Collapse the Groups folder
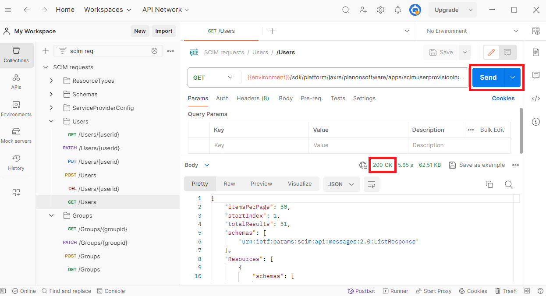Image resolution: width=546 pixels, height=296 pixels. pos(51,215)
